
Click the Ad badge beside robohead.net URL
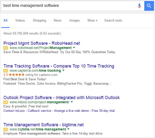point(6,48)
